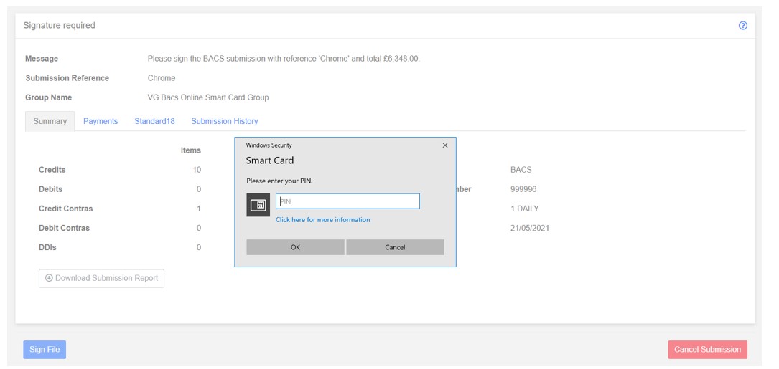Click the DDIs row label
779x369 pixels.
pyautogui.click(x=47, y=247)
